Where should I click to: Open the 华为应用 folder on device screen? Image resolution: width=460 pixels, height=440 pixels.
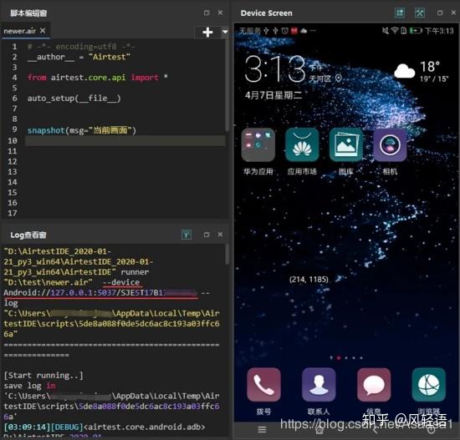point(258,144)
